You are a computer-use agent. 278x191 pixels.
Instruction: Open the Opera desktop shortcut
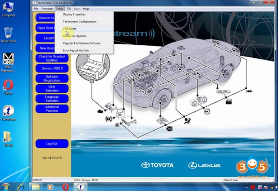tap(8, 87)
